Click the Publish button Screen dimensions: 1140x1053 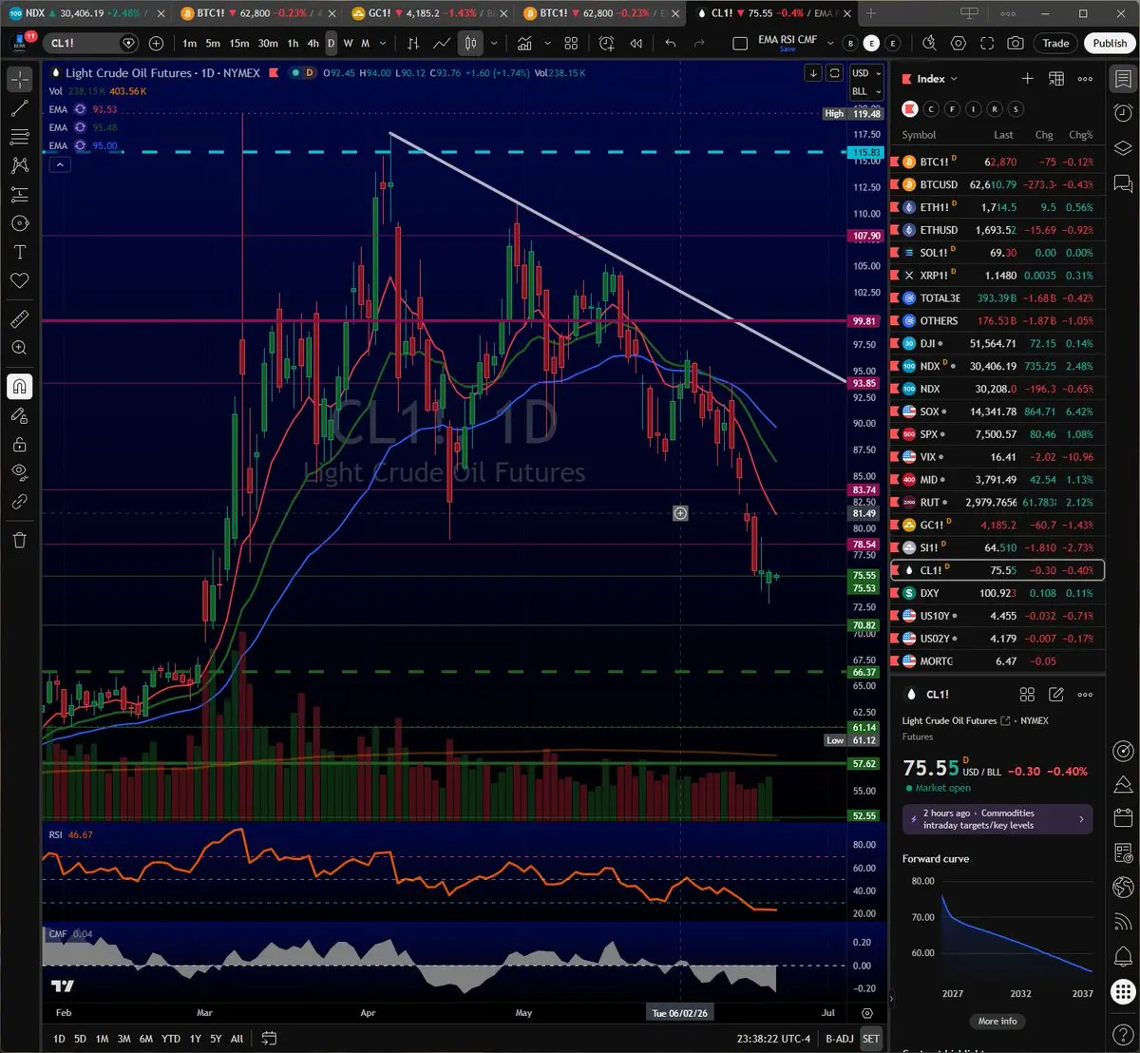(1110, 44)
